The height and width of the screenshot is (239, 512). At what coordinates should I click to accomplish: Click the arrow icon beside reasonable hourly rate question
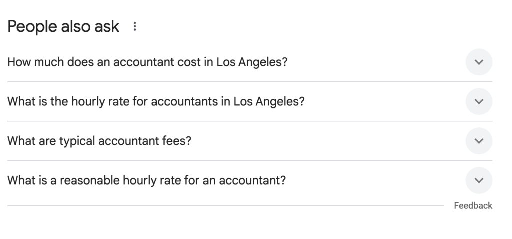point(479,180)
